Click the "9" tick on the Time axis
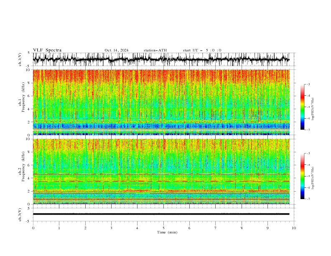 point(267,228)
